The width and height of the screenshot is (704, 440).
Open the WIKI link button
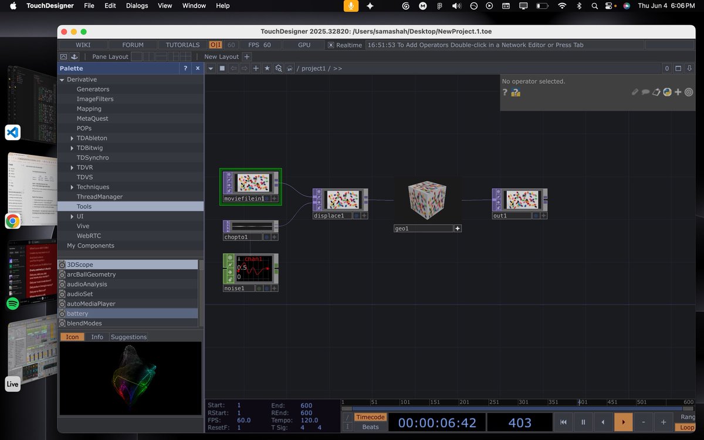[x=83, y=45]
